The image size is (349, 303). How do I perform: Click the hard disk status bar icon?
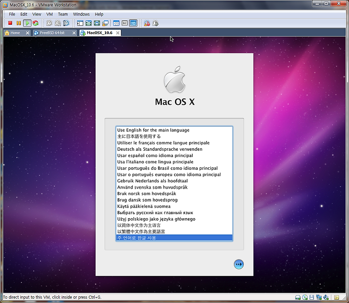298,297
